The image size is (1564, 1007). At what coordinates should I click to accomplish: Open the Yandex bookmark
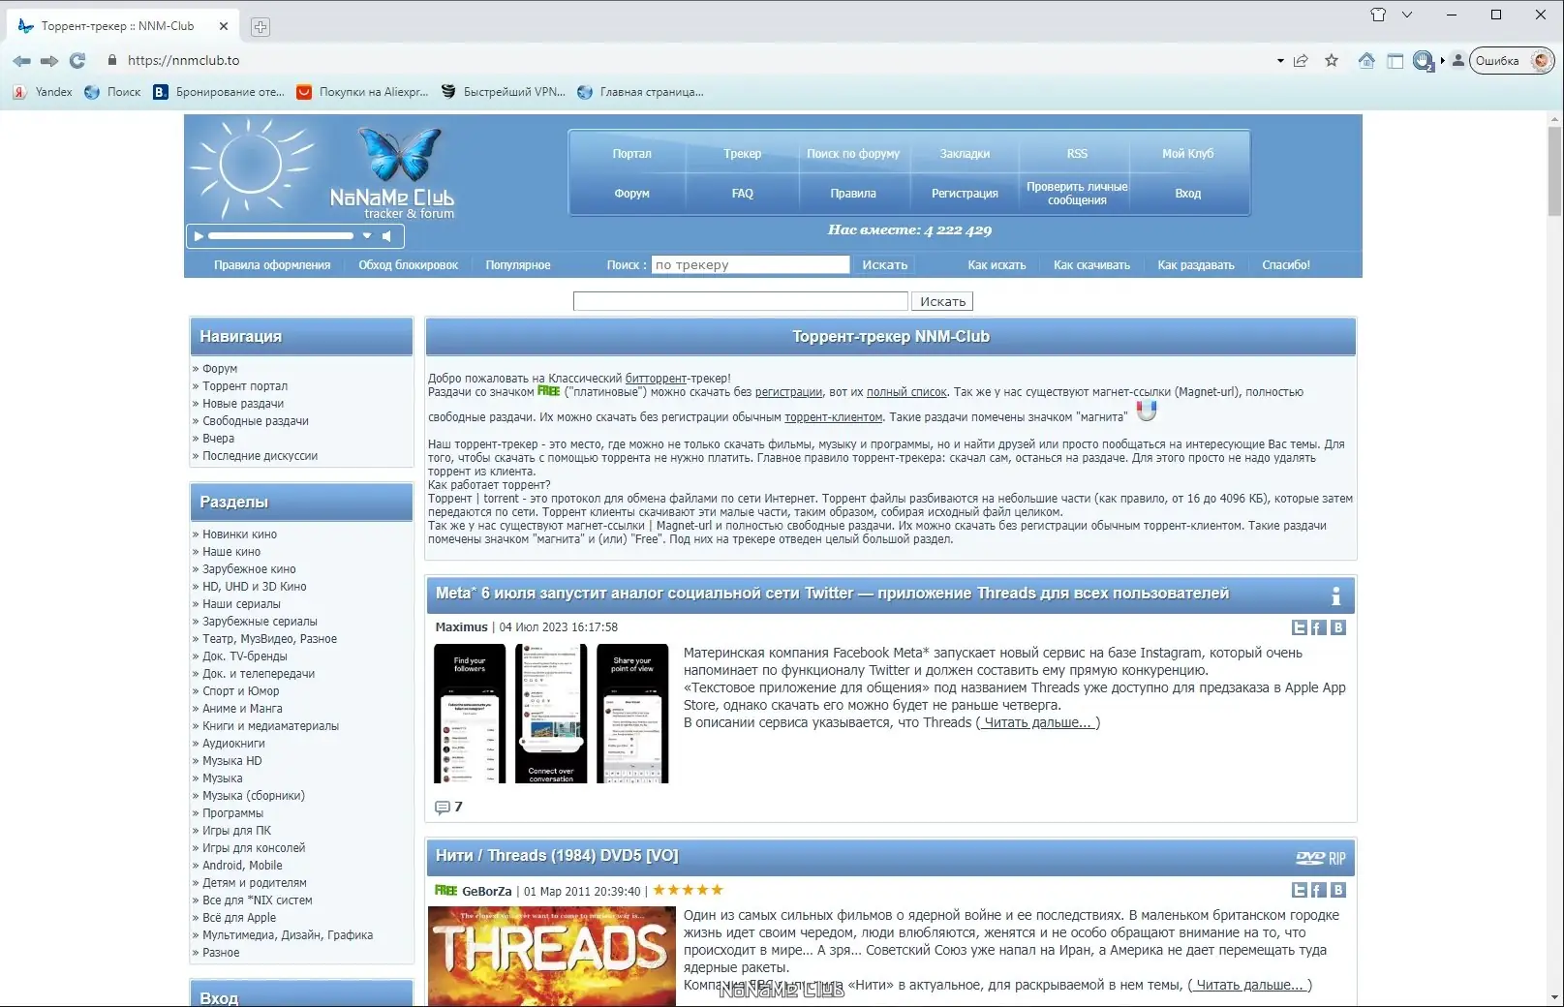click(x=43, y=92)
